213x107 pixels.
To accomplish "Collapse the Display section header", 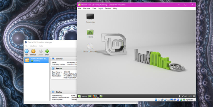I will point(64,92).
